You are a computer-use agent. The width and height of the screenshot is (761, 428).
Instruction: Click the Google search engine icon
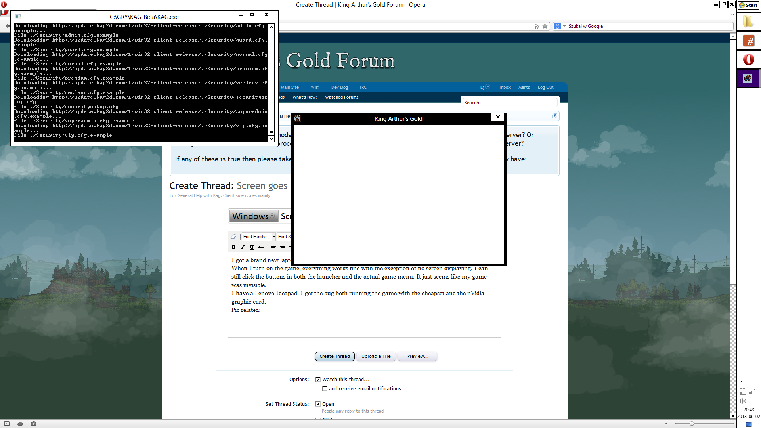(558, 26)
